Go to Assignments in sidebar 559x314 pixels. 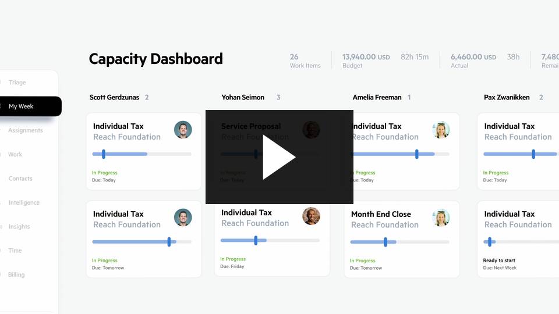(26, 131)
